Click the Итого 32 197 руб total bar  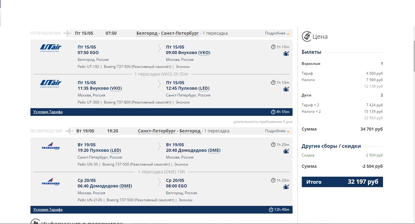tap(342, 182)
